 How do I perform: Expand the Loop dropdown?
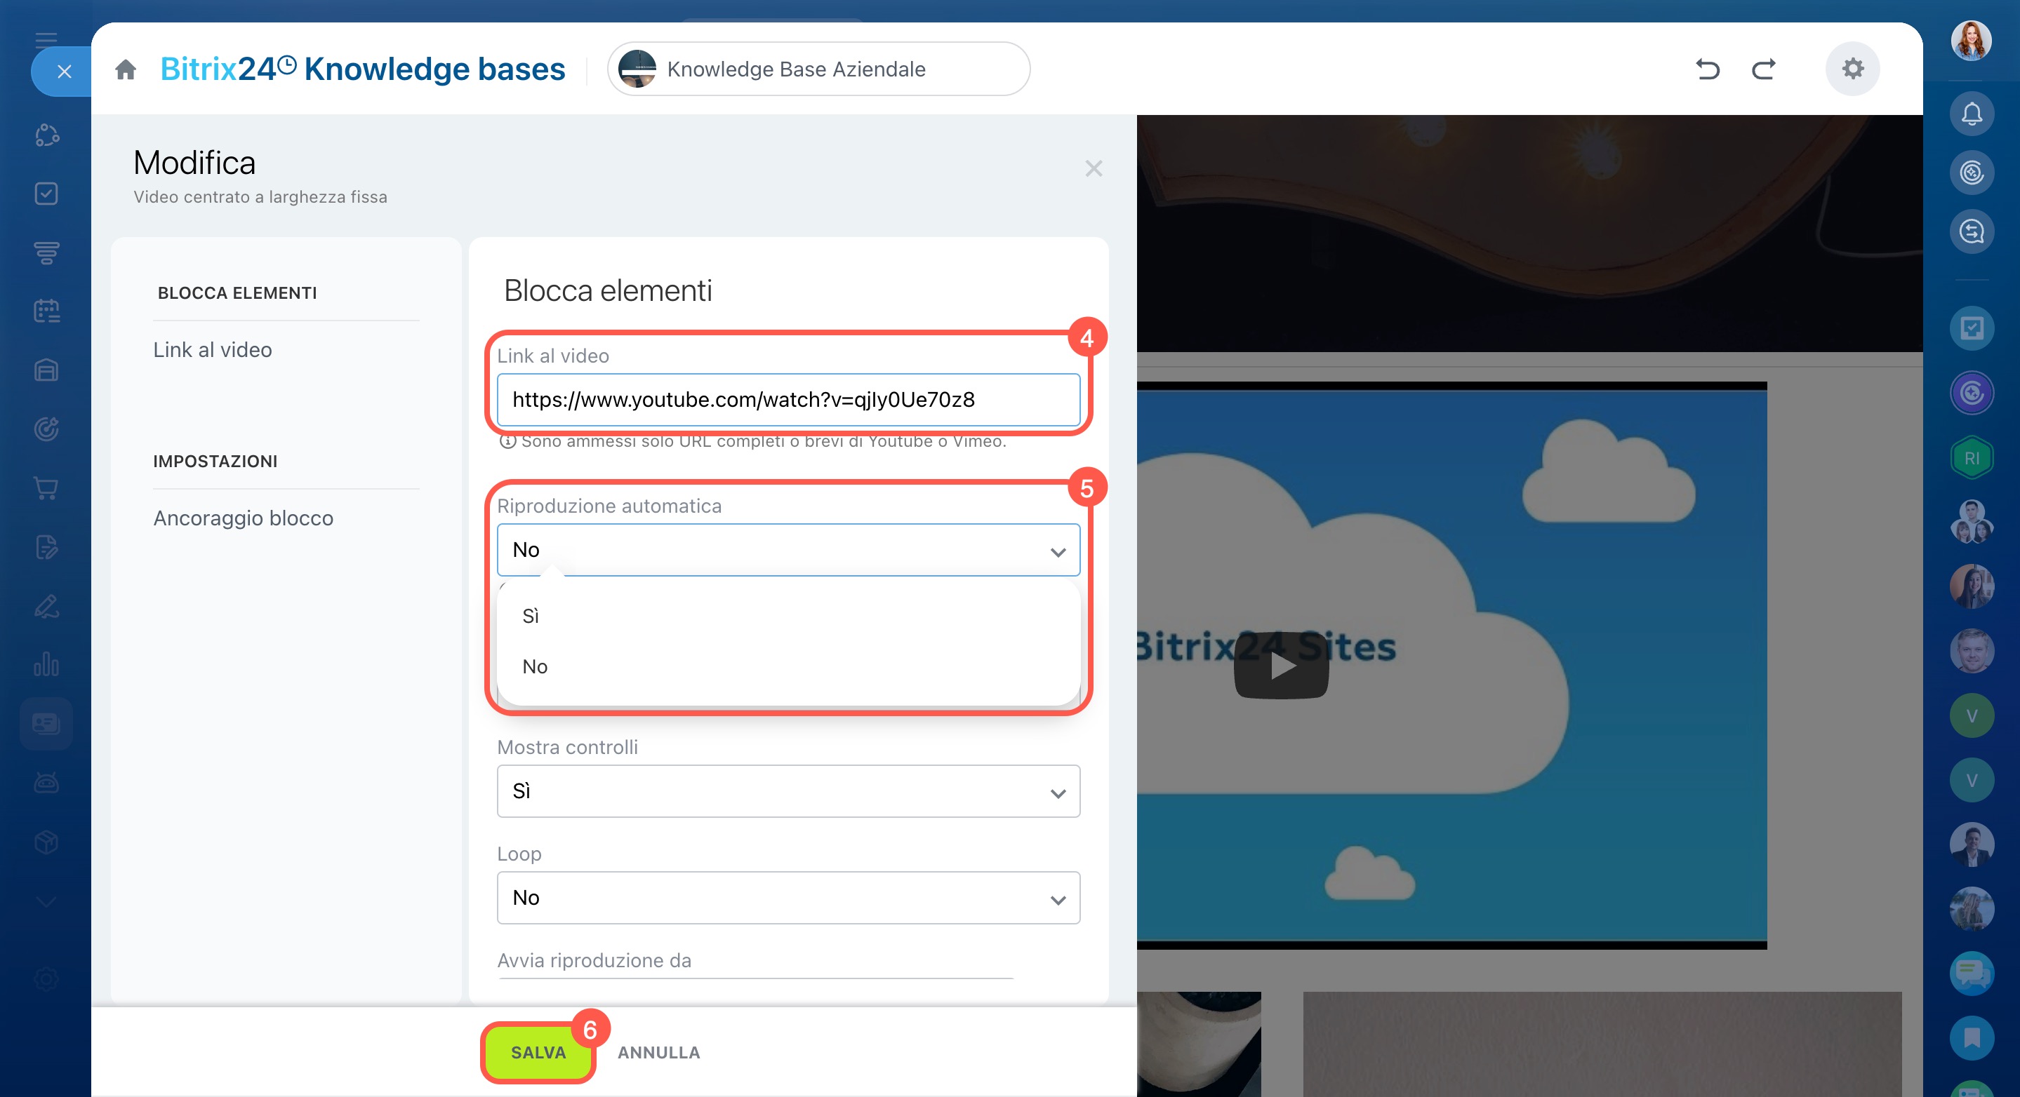[788, 898]
